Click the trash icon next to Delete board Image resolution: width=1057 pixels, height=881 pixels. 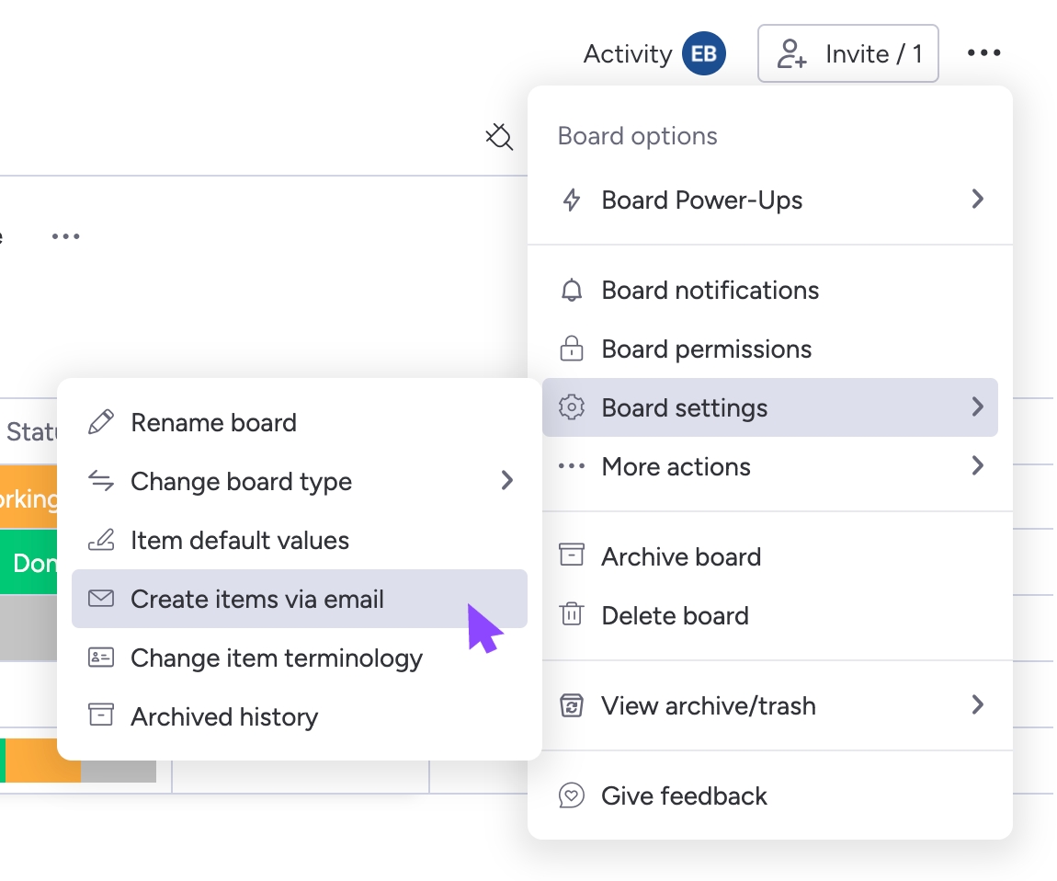click(x=572, y=615)
